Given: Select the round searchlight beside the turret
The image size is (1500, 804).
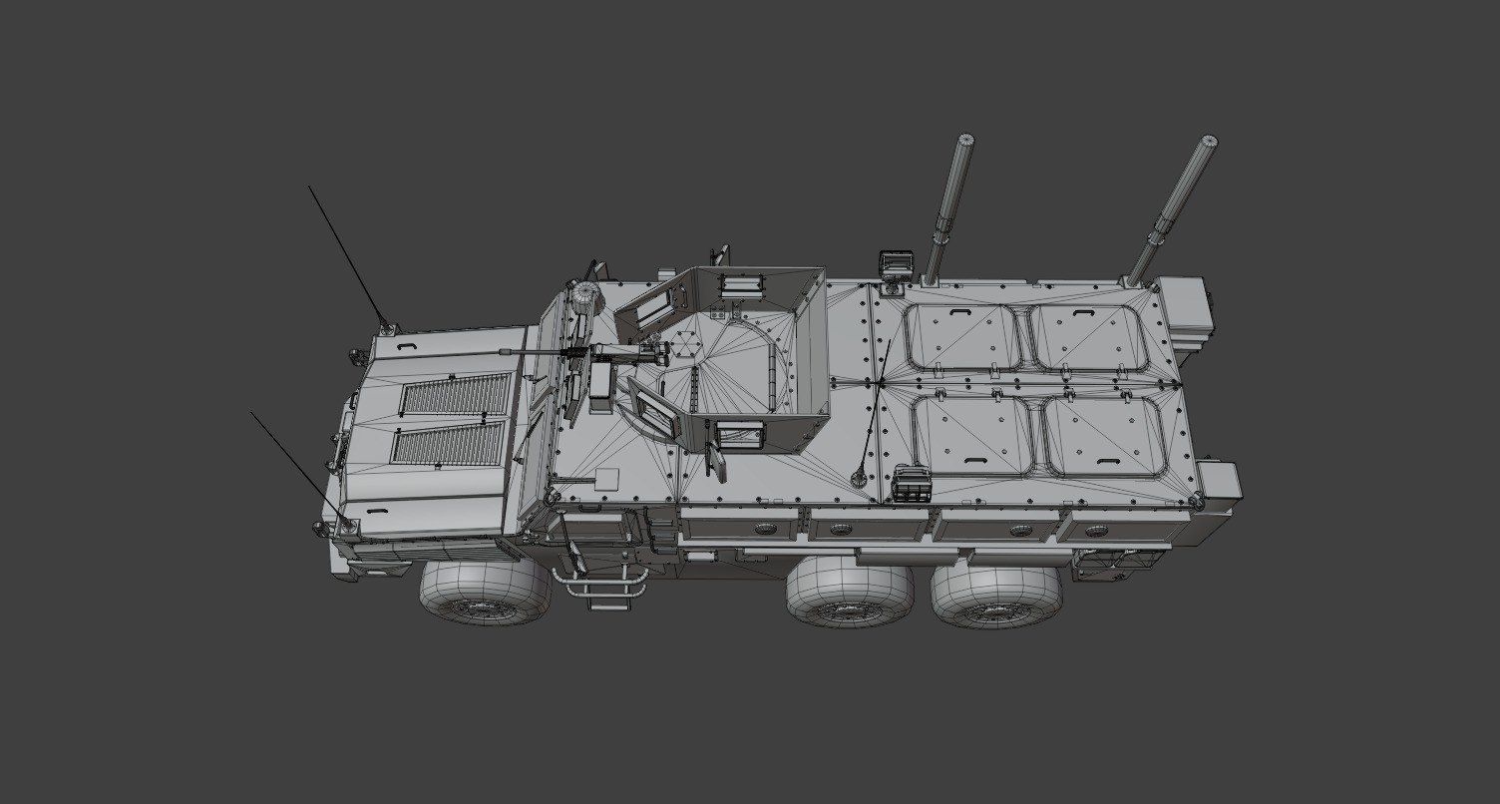Looking at the screenshot, I should coord(584,295).
